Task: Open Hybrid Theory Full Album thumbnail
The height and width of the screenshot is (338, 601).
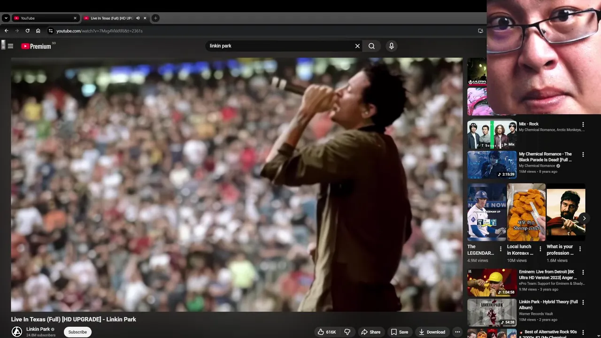Action: (x=492, y=312)
